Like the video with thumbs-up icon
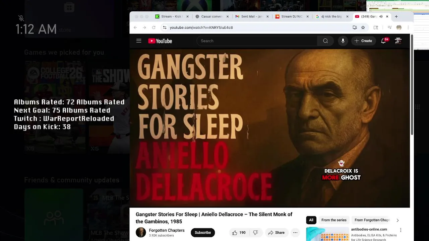Image resolution: width=429 pixels, height=241 pixels. [235, 233]
